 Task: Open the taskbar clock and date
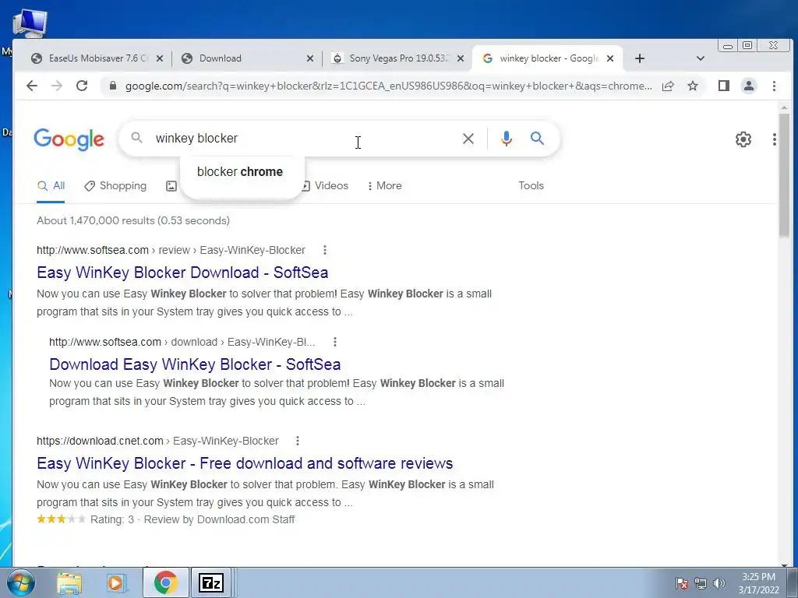pos(758,583)
